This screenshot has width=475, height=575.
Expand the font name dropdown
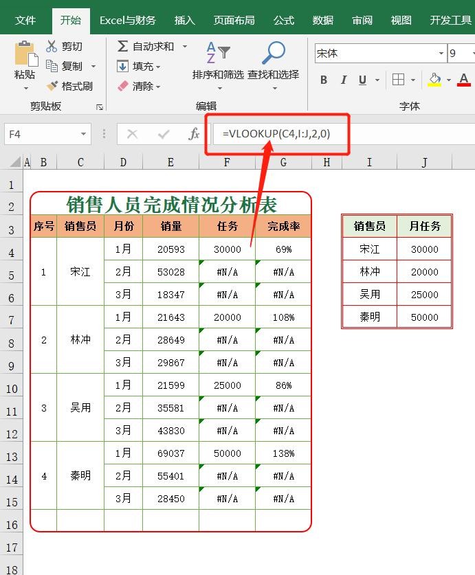coord(441,53)
